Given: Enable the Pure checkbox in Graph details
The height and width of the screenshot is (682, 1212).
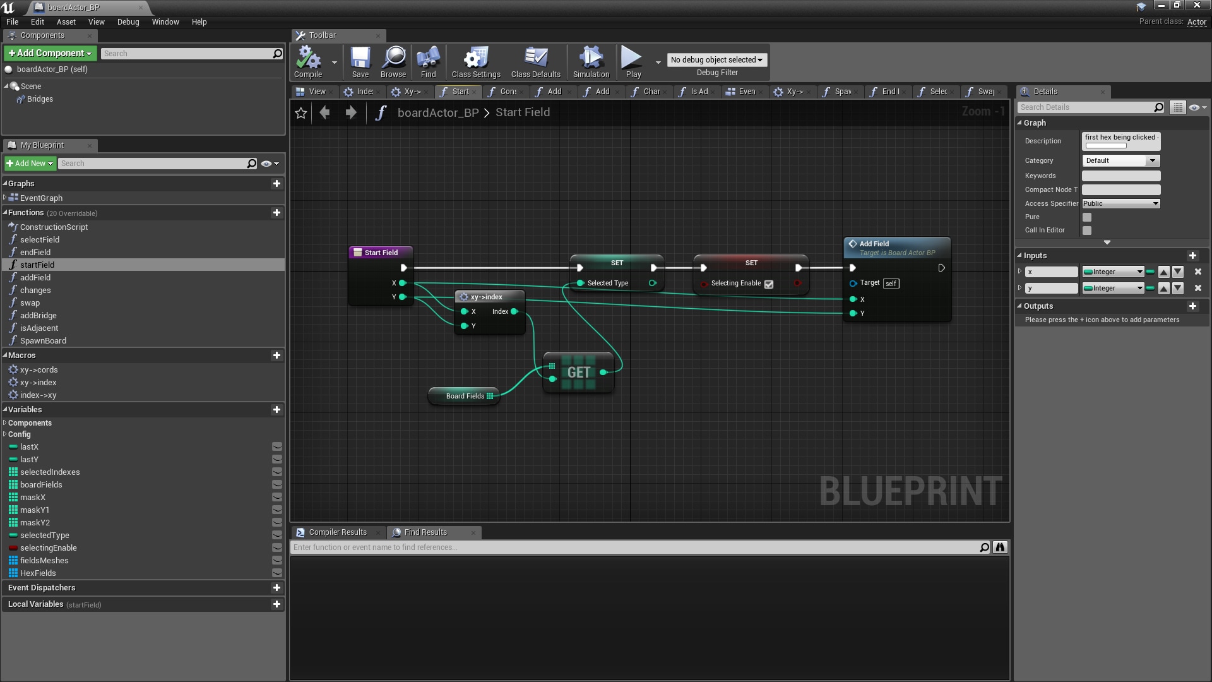Looking at the screenshot, I should point(1087,217).
